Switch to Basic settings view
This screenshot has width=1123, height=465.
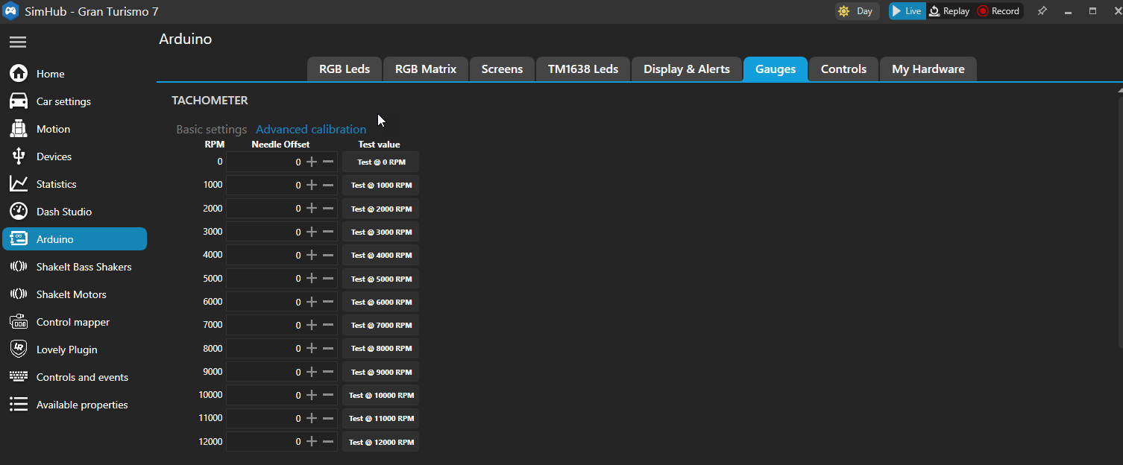point(212,129)
